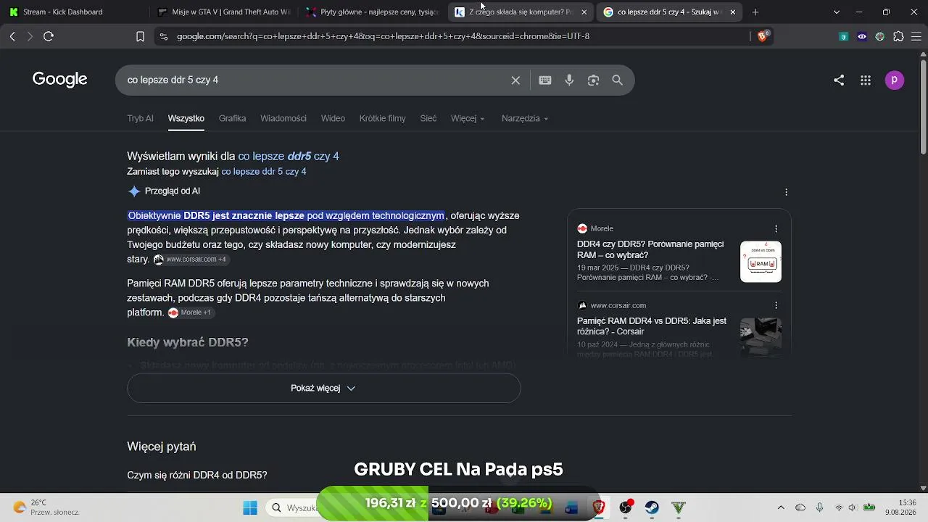Reload the current Google search page

(49, 36)
